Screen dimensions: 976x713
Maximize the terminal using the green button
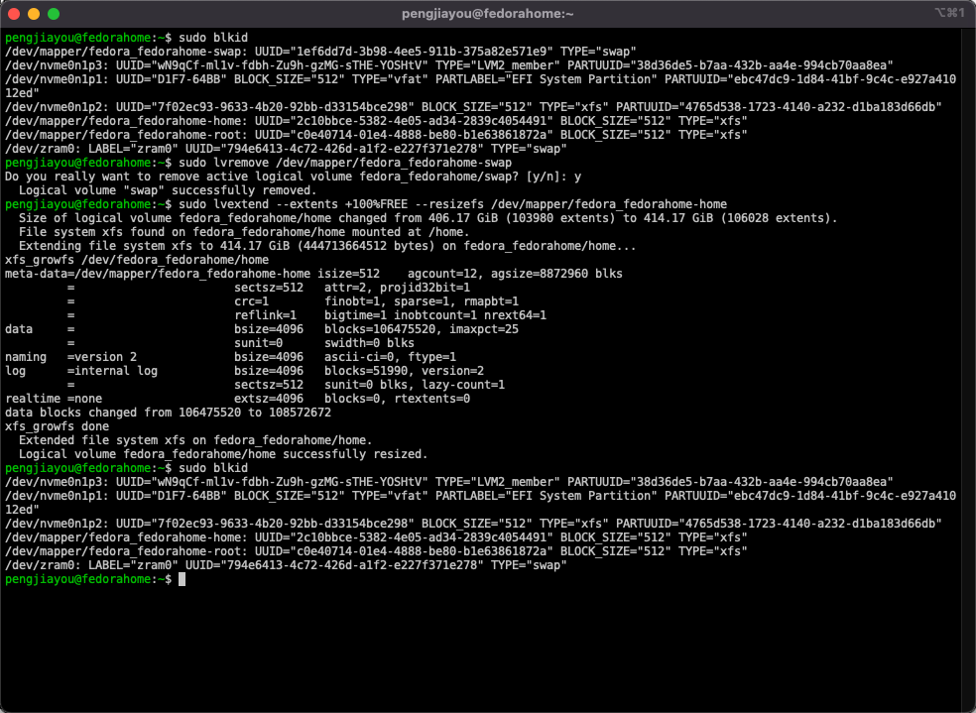click(54, 14)
